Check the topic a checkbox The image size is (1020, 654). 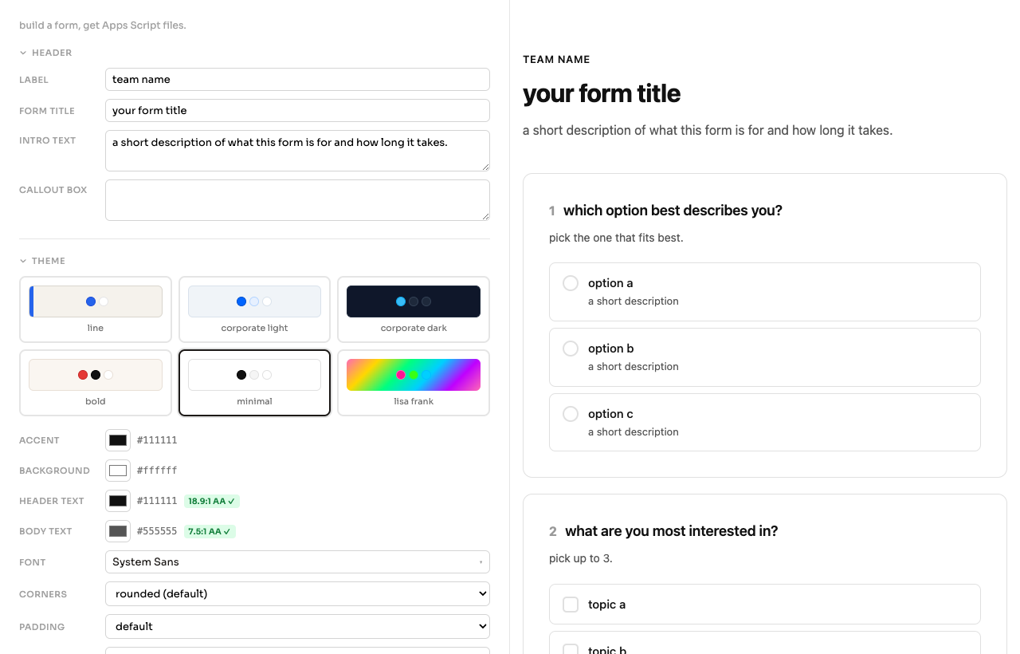point(571,605)
